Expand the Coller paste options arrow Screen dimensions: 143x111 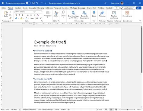pos(6,18)
